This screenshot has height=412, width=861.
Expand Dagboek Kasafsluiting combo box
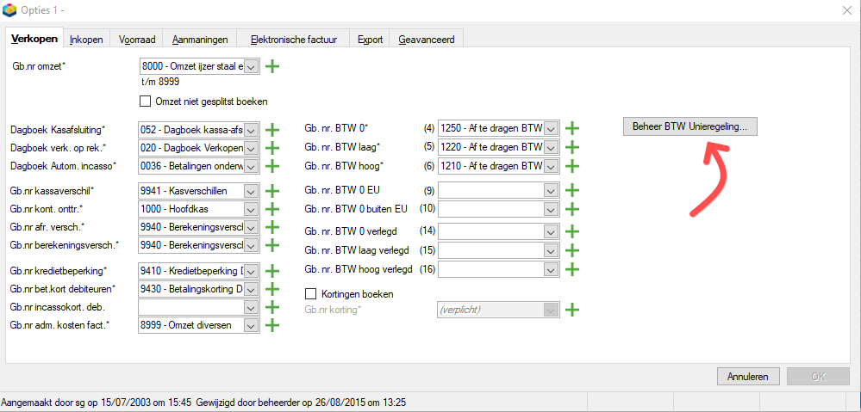click(251, 130)
